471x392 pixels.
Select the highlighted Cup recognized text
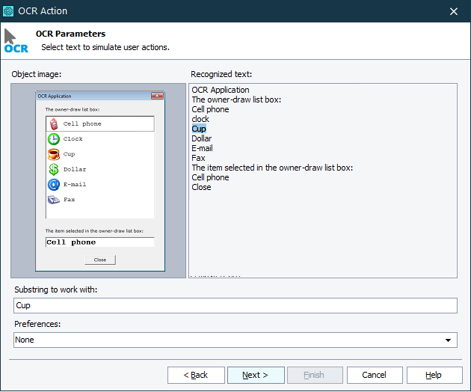(x=199, y=129)
